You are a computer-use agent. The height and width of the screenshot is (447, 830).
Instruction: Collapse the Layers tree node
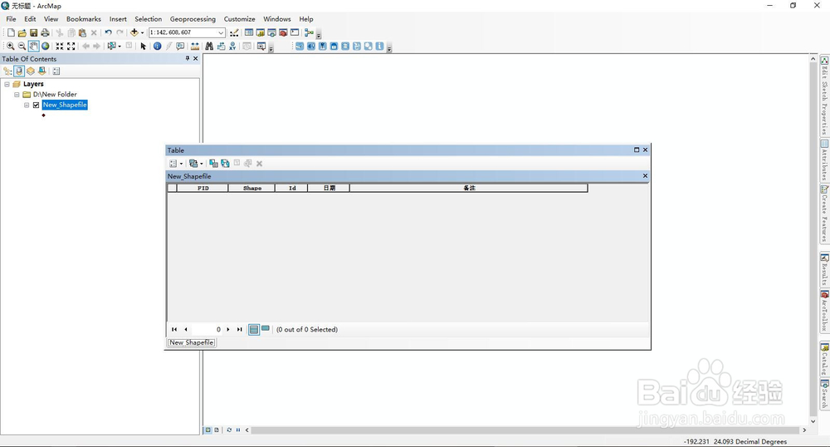pyautogui.click(x=7, y=84)
